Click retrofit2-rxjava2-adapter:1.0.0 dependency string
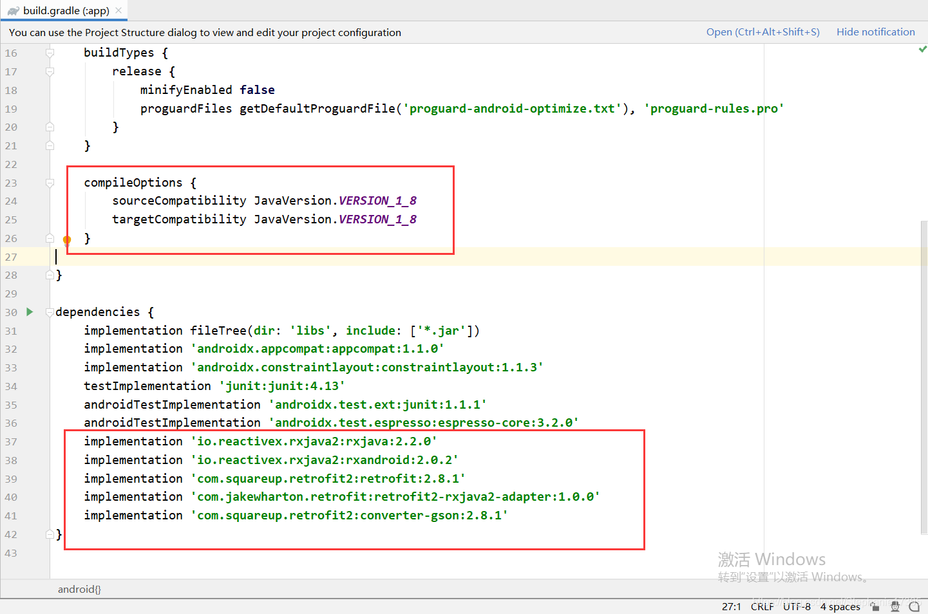 [x=395, y=497]
